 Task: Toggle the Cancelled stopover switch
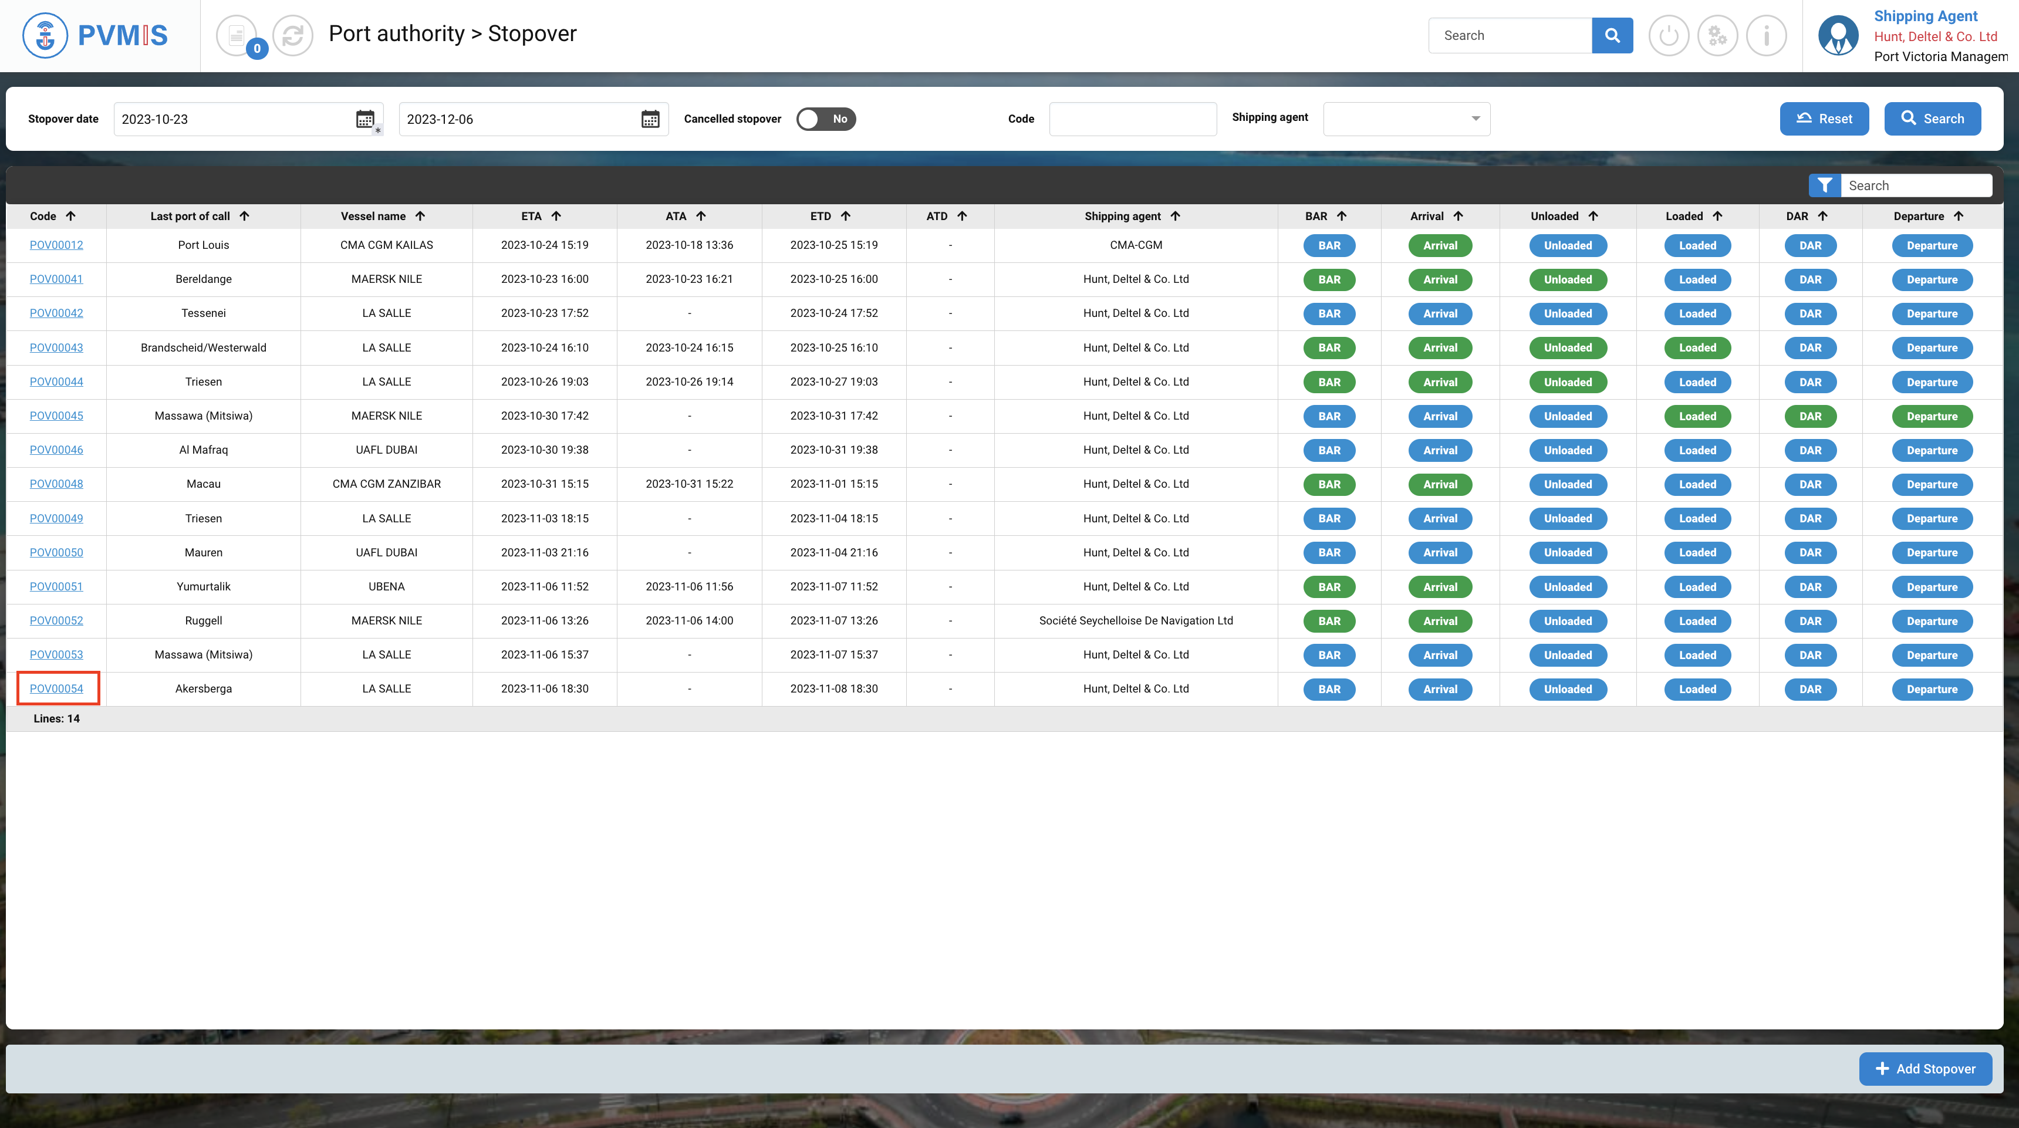[826, 119]
